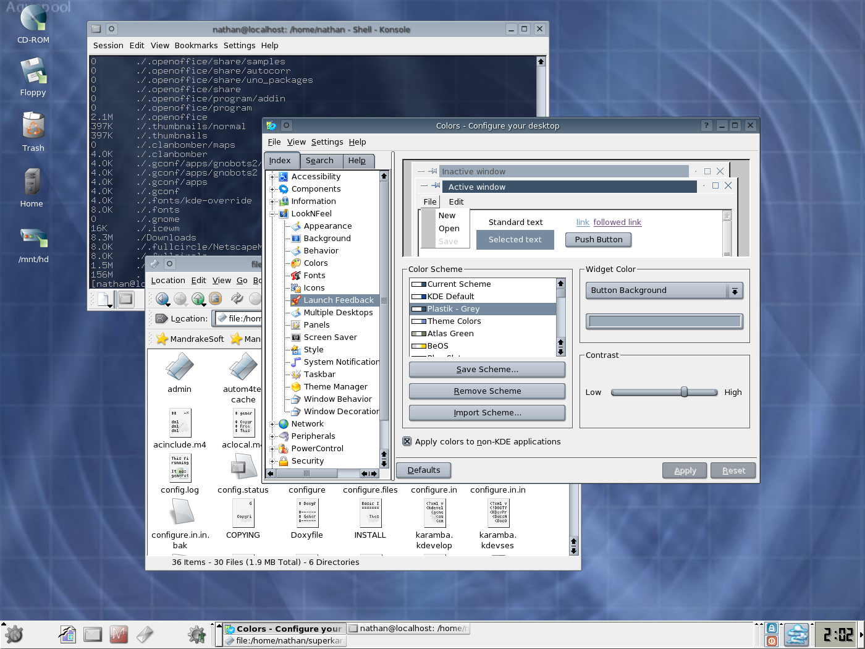Click the red logout icon in the tray
865x649 pixels.
[x=772, y=641]
